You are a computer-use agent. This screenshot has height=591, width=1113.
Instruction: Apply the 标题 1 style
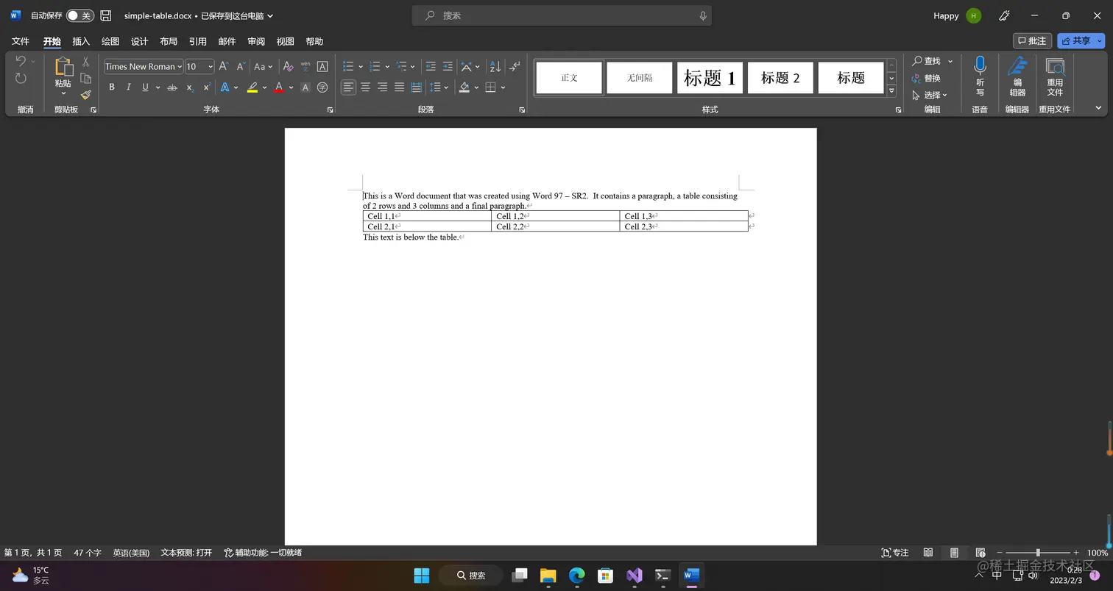710,78
